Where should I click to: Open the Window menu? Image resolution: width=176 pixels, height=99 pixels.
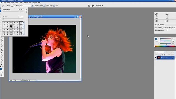click(x=34, y=3)
